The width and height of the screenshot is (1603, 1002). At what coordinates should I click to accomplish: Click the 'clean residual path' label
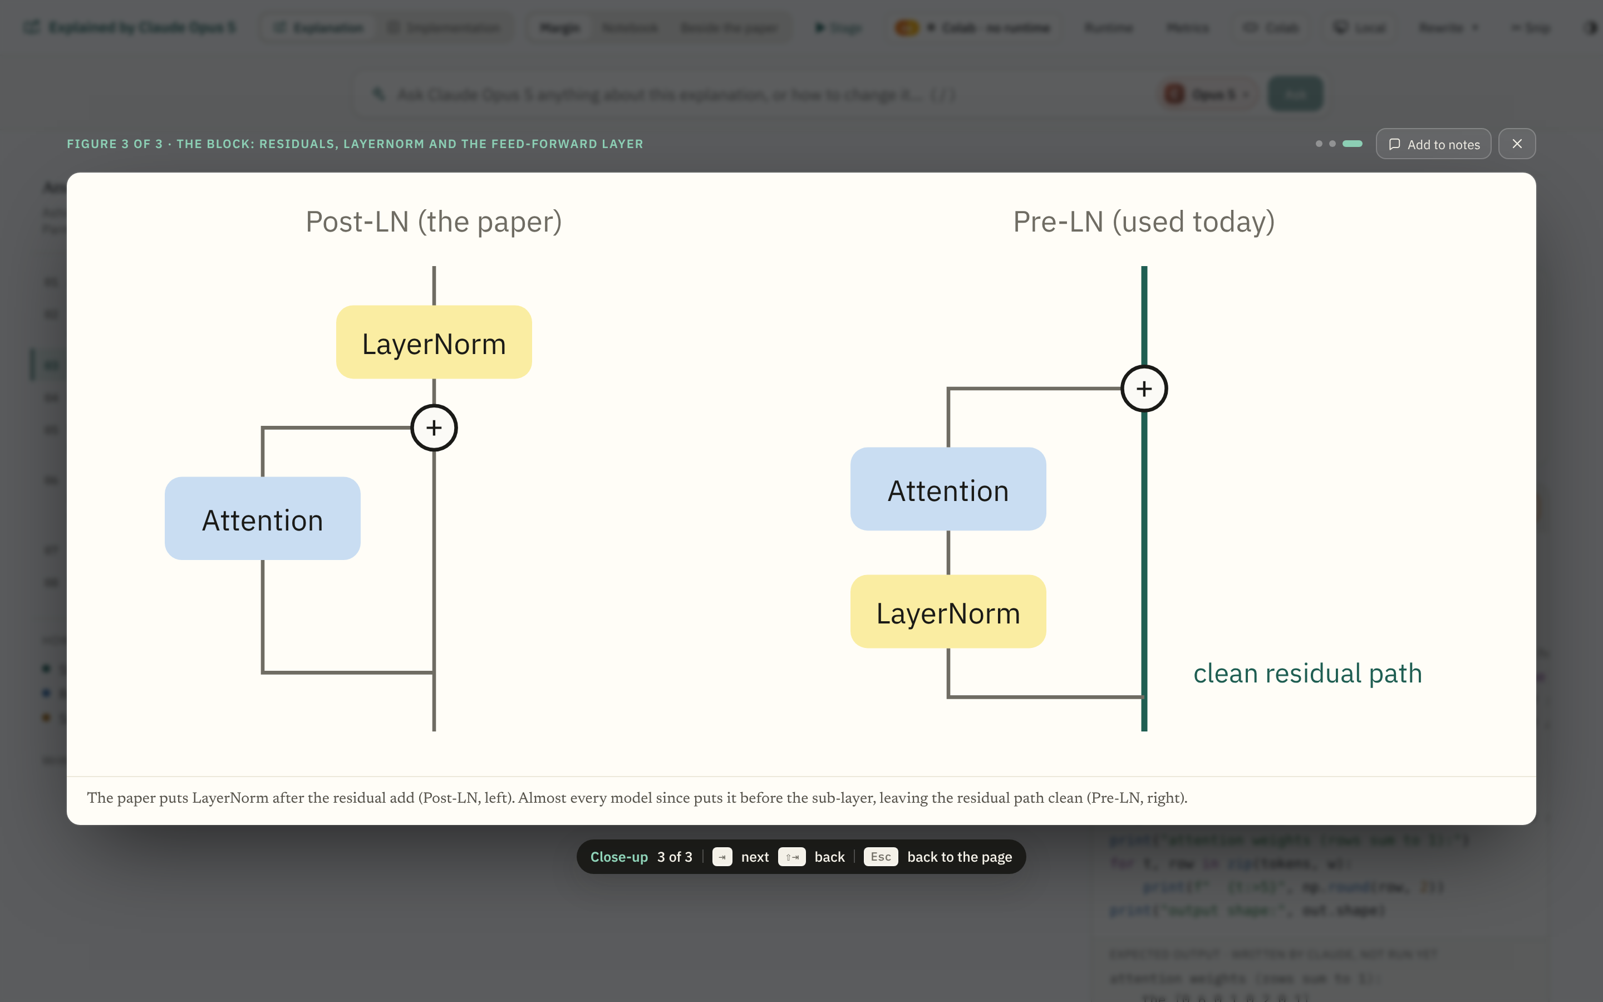pyautogui.click(x=1307, y=674)
